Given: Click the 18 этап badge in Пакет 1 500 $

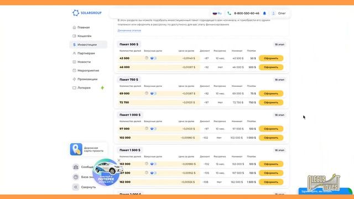Looking at the screenshot, I should [x=279, y=150].
